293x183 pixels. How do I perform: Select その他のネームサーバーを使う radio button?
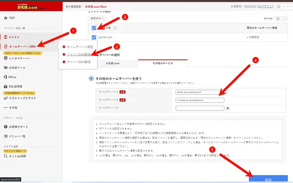pos(91,78)
